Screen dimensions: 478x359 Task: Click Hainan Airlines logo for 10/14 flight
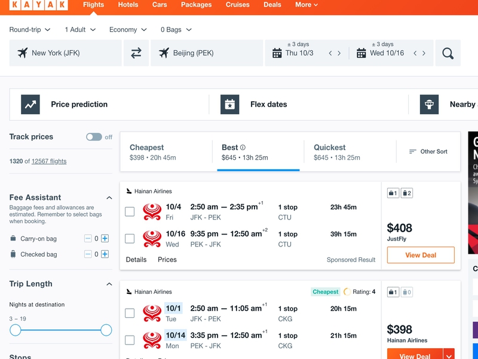point(152,340)
